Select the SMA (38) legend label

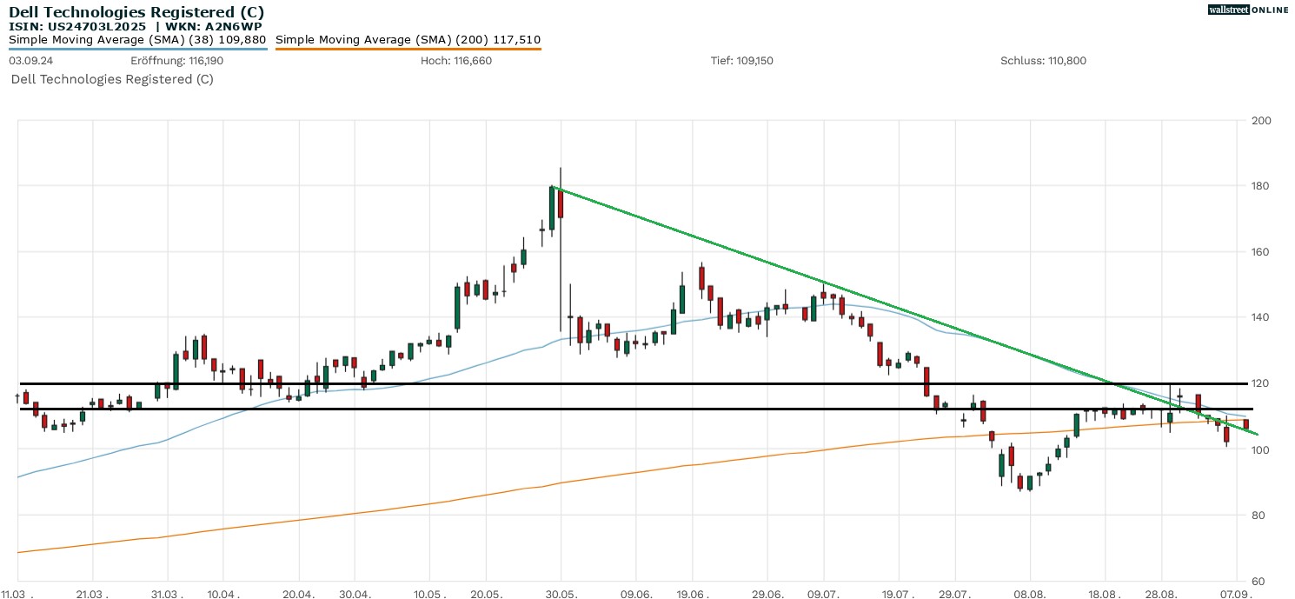(x=137, y=39)
